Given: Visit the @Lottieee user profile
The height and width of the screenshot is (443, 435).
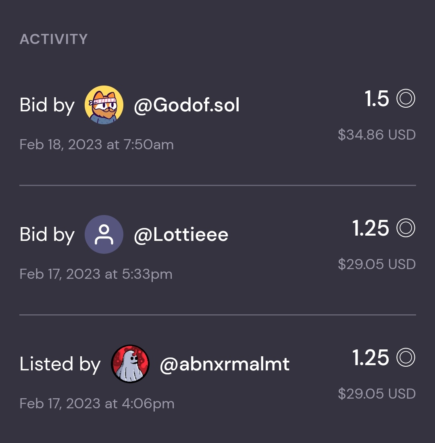Looking at the screenshot, I should 181,235.
